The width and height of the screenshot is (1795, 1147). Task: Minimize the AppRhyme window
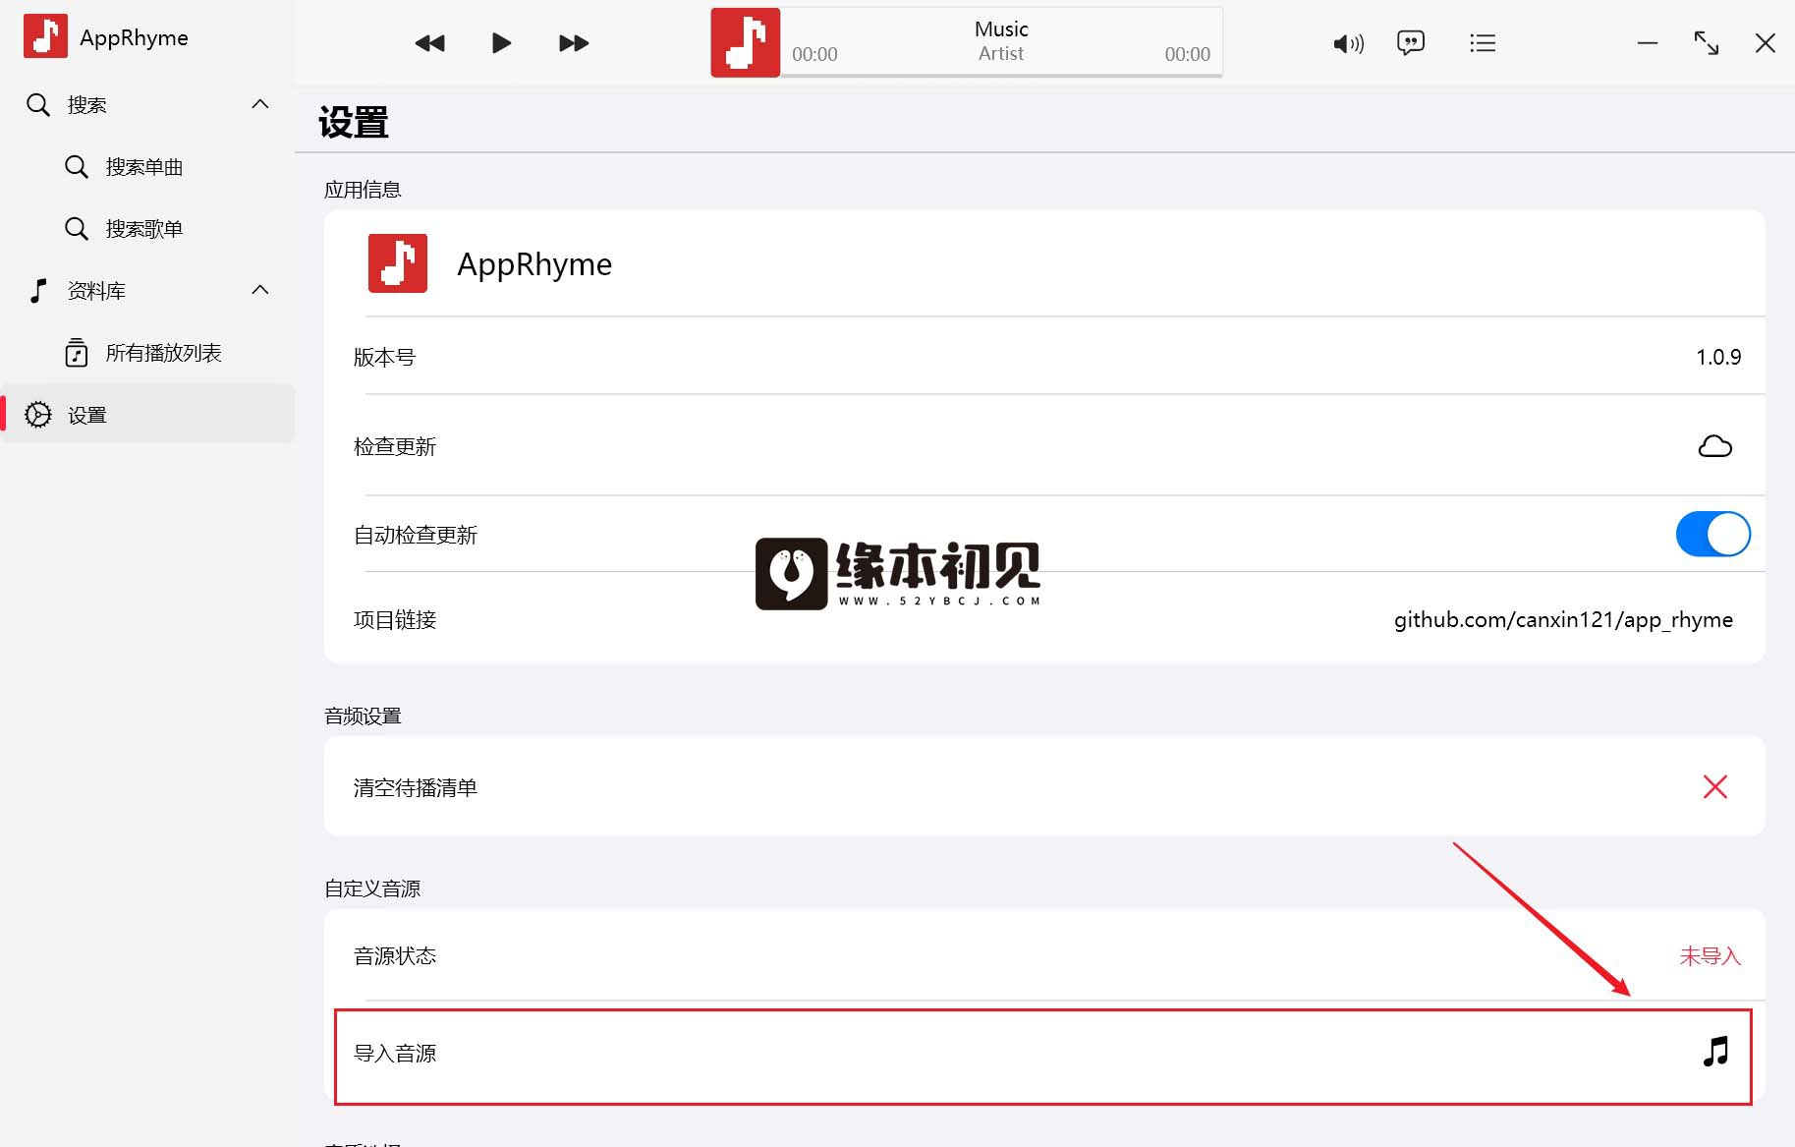pos(1648,43)
